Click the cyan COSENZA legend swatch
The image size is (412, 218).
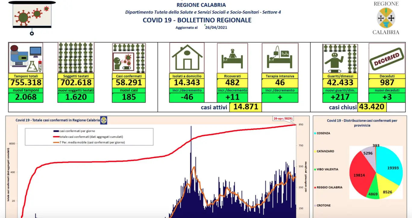(x=315, y=133)
